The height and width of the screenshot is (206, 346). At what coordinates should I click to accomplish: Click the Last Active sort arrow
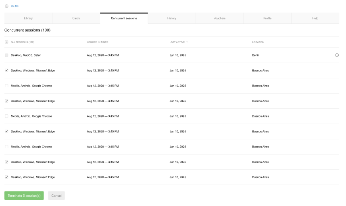187,42
